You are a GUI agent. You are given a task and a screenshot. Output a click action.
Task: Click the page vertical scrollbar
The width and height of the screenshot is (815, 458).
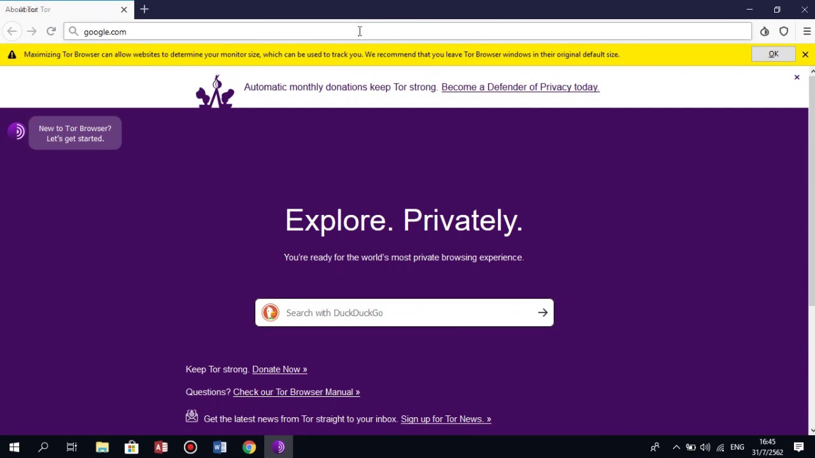pos(812,191)
